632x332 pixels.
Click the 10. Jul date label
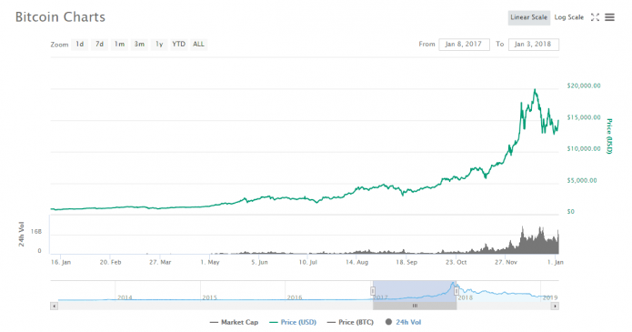click(307, 262)
